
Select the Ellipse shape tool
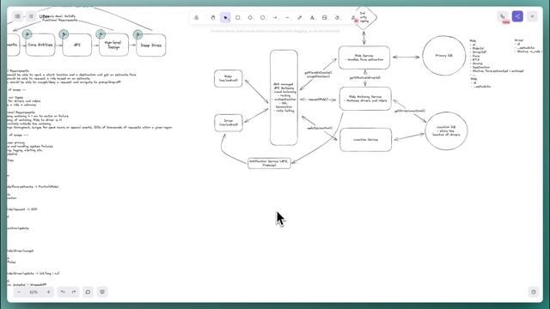262,17
